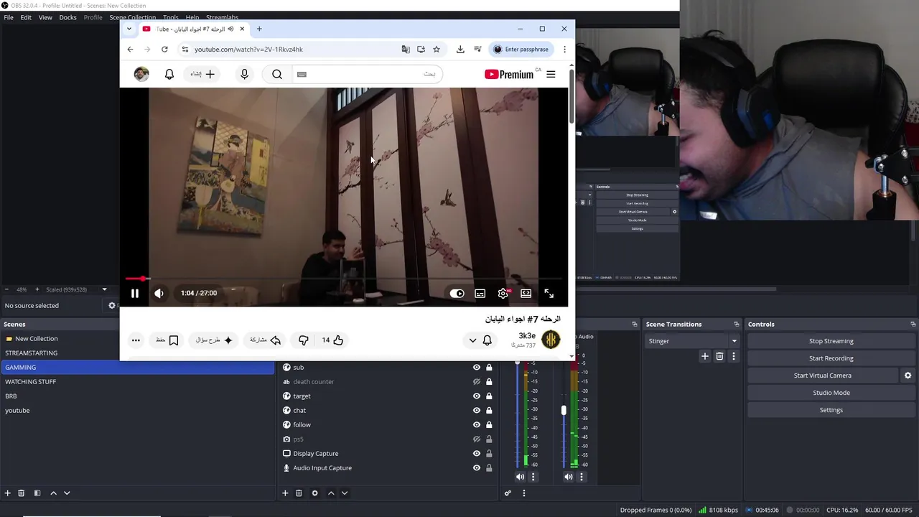Screen dimensions: 919x517
Task: Hide the sub source eye icon
Action: (476, 367)
